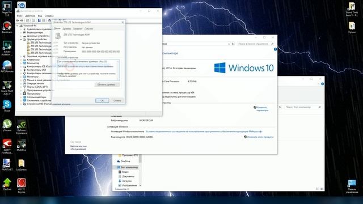Collapse Другие устройства node
This screenshot has width=363, height=204.
click(x=21, y=39)
